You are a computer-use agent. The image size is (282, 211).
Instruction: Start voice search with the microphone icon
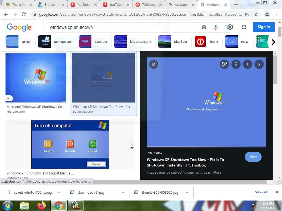[x=215, y=27]
